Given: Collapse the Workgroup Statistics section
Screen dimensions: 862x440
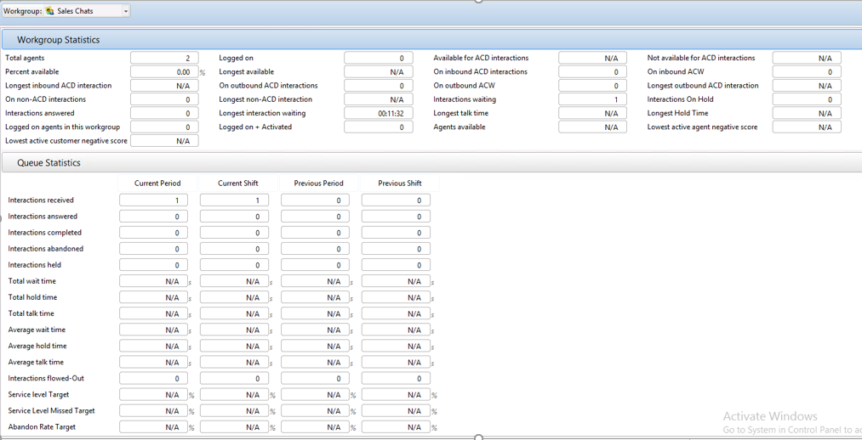Looking at the screenshot, I should 58,40.
